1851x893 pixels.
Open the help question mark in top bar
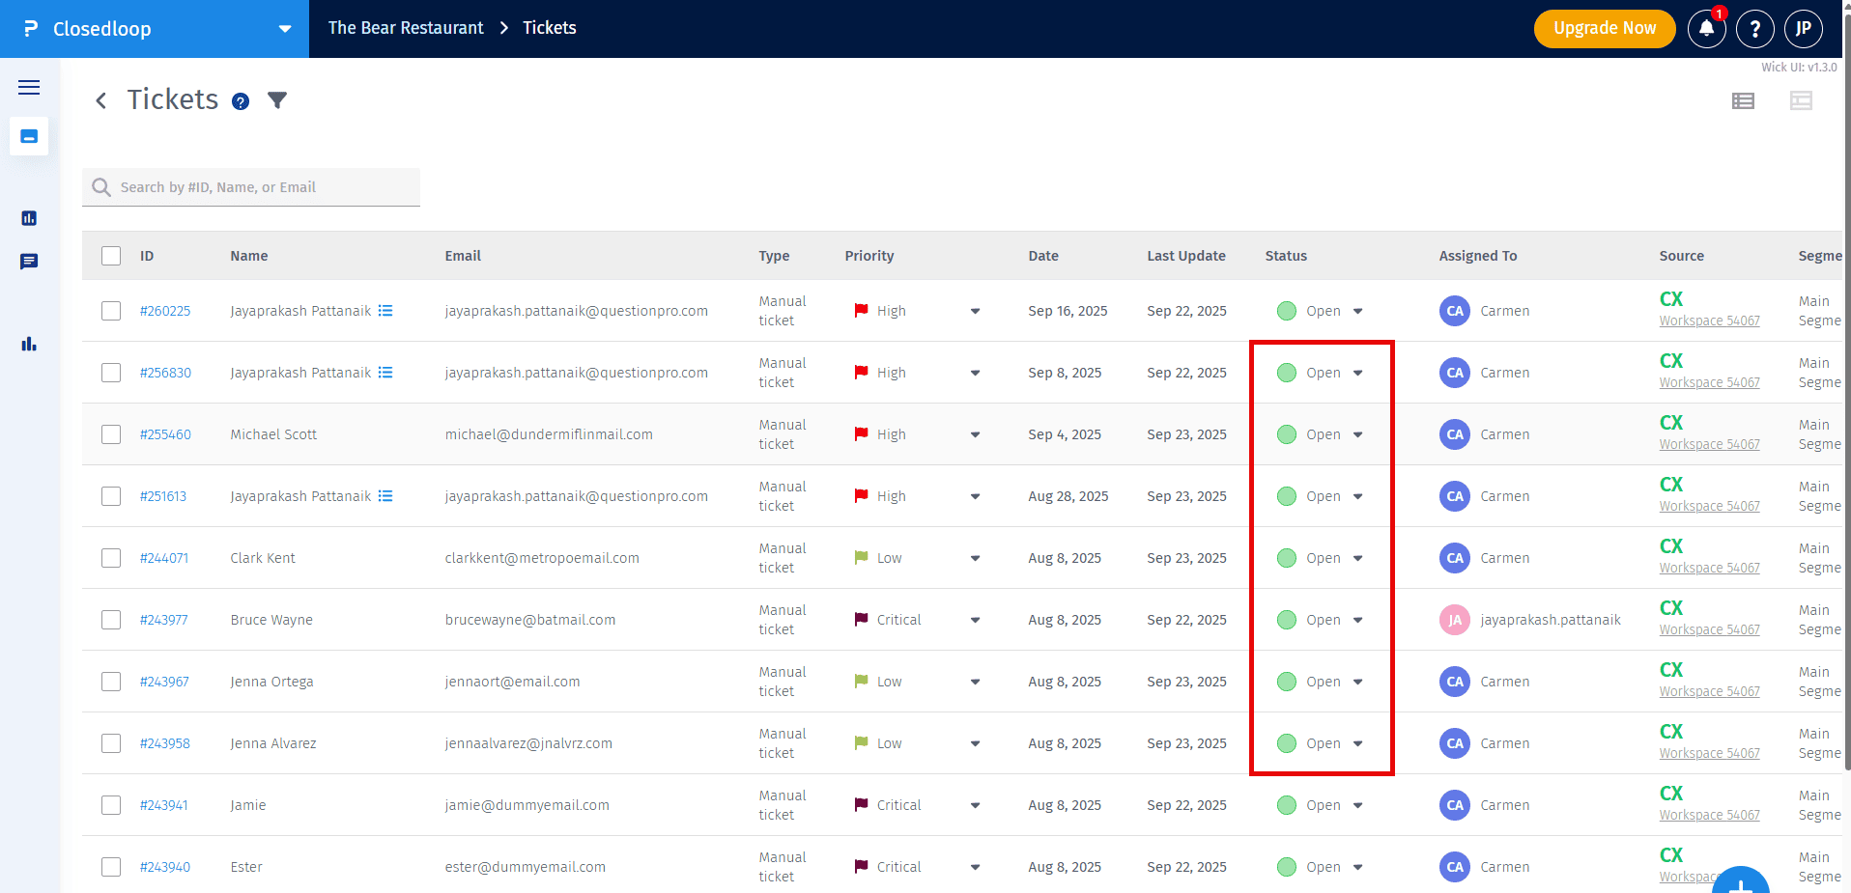pos(1754,29)
